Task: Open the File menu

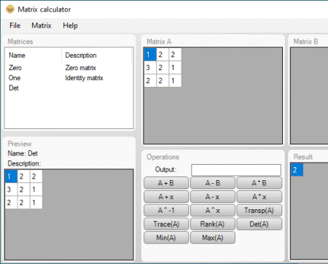Action: point(15,26)
